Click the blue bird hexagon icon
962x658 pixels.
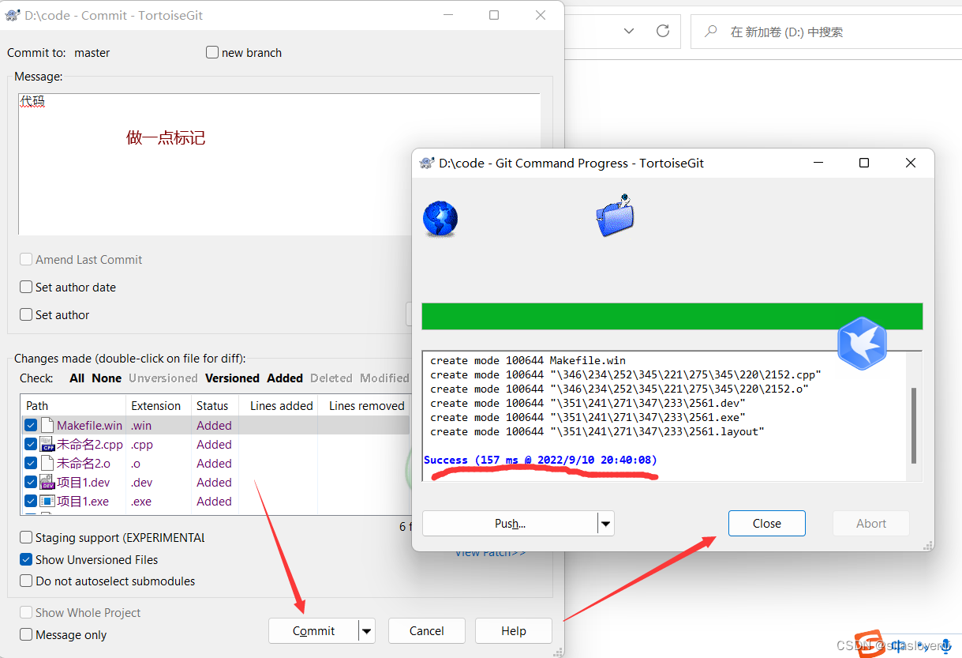[x=862, y=344]
